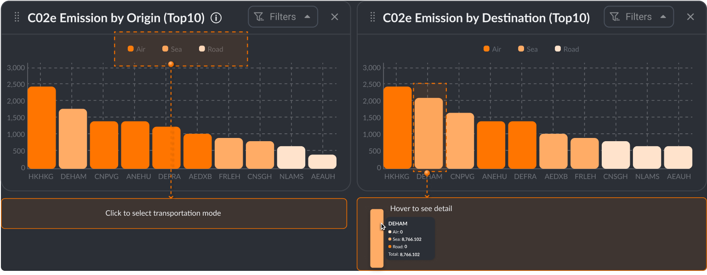Click the info icon beside Origin chart title
The width and height of the screenshot is (707, 275).
216,18
